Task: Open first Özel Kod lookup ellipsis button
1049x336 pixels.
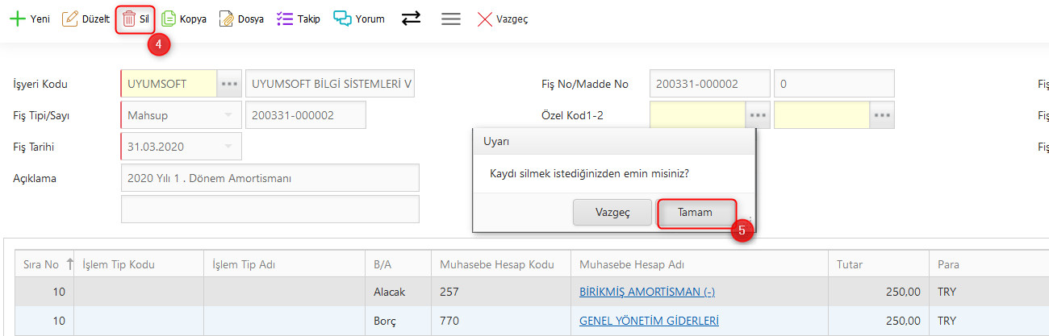Action: coord(757,115)
